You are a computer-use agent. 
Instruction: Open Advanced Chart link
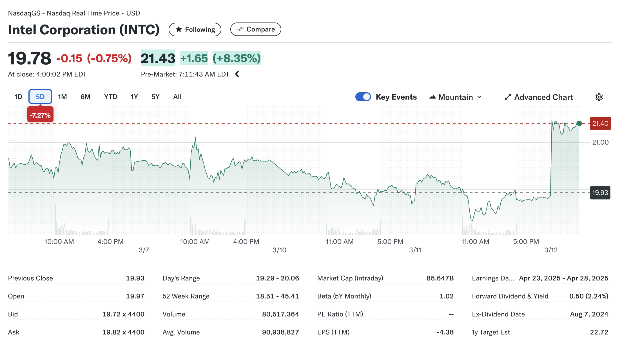pyautogui.click(x=543, y=97)
